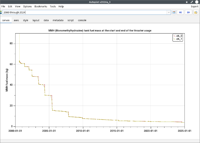Open the Tools menu

53,6
